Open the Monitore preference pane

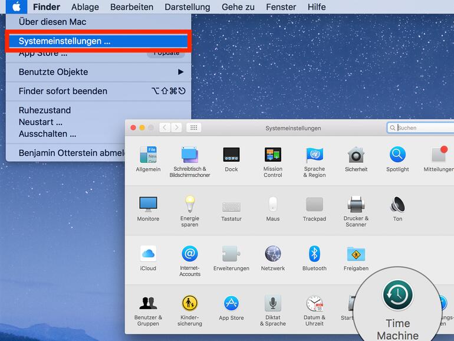pyautogui.click(x=148, y=209)
